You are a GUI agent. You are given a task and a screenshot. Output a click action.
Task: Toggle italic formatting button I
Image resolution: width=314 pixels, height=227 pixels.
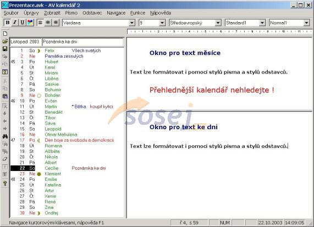pyautogui.click(x=15, y=23)
